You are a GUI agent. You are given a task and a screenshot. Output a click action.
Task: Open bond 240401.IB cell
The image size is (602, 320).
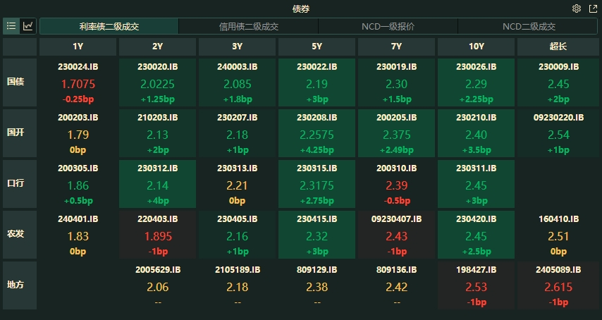tap(78, 235)
